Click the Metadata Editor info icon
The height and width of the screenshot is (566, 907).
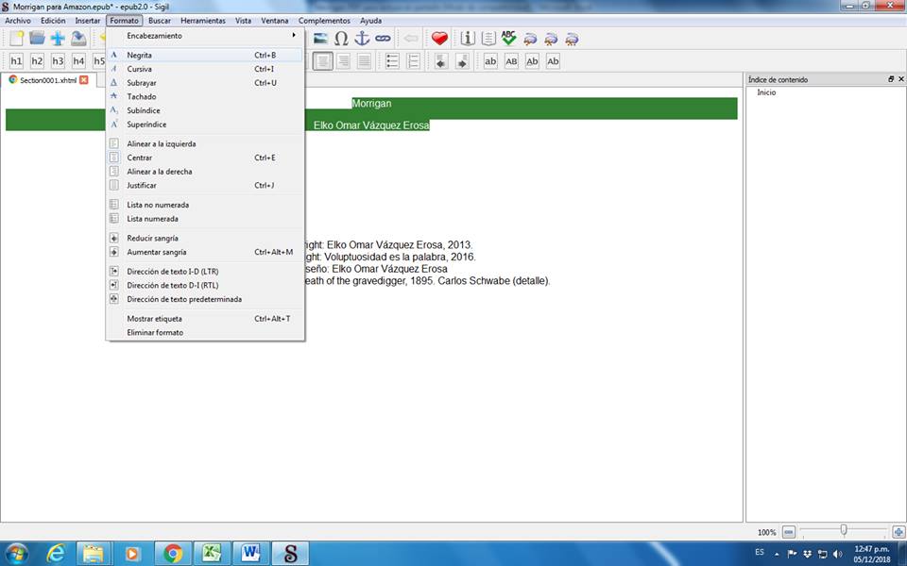[468, 39]
